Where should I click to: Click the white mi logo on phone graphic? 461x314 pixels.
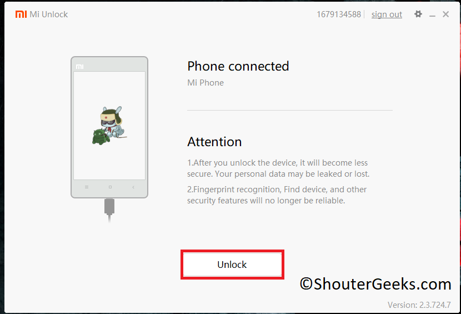click(x=79, y=67)
